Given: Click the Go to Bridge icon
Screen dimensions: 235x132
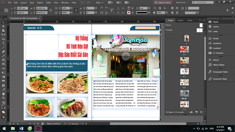Looking at the screenshot, I should click(x=83, y=3).
